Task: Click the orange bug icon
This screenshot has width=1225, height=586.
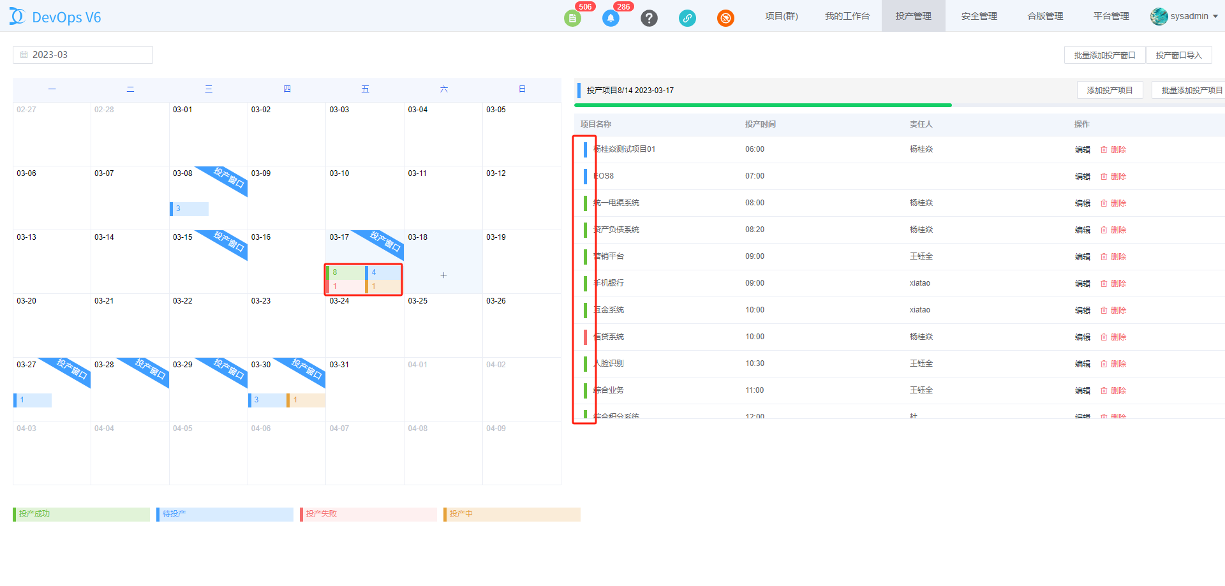Action: [x=725, y=18]
